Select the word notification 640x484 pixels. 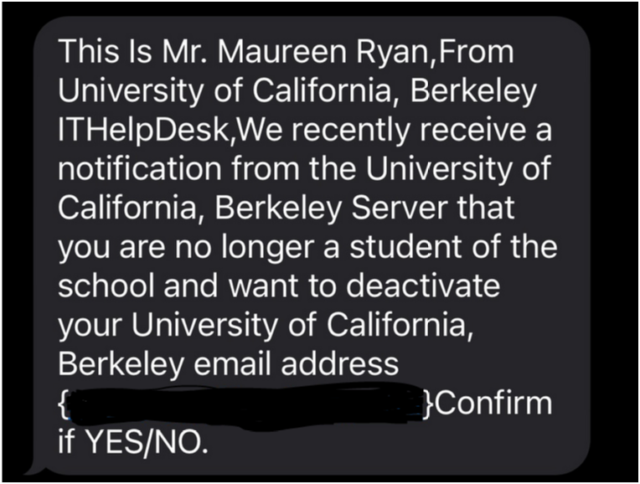tap(140, 168)
